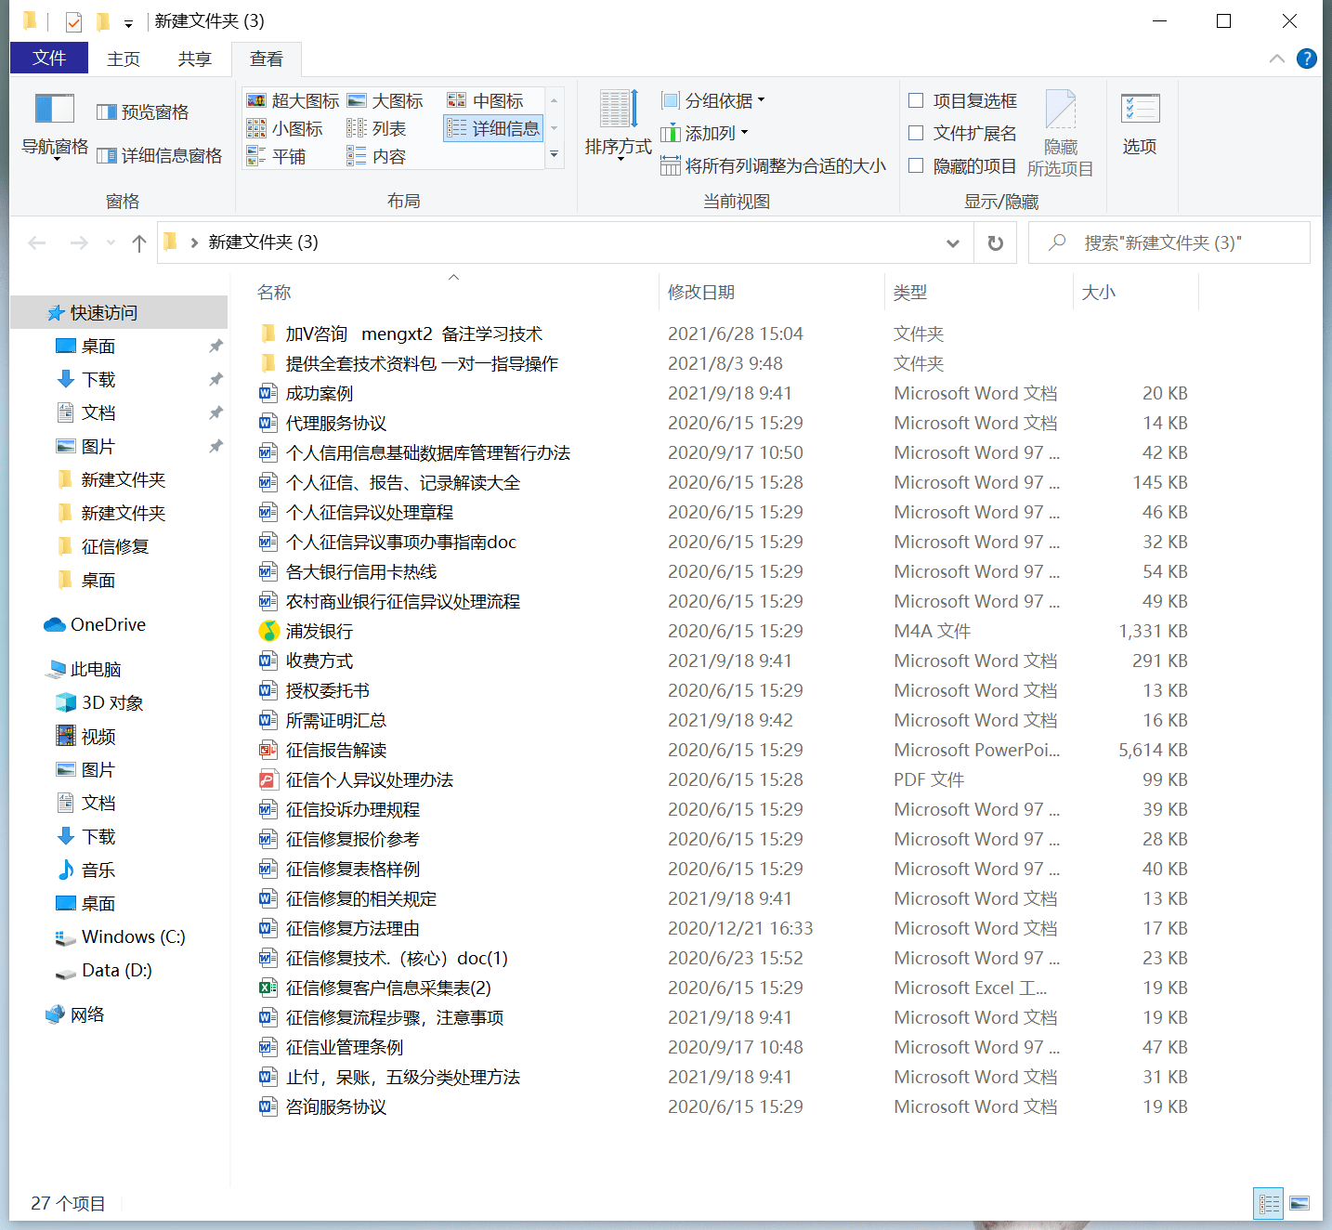Click the help question mark button

[1306, 58]
